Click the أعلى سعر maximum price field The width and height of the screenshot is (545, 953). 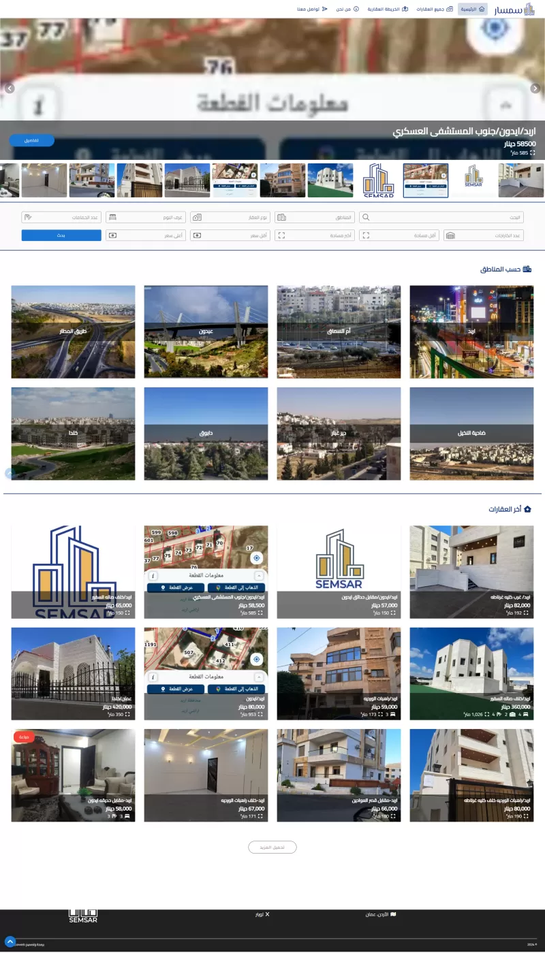tap(146, 236)
